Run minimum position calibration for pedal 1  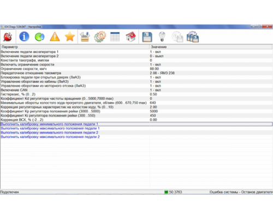tap(49, 124)
